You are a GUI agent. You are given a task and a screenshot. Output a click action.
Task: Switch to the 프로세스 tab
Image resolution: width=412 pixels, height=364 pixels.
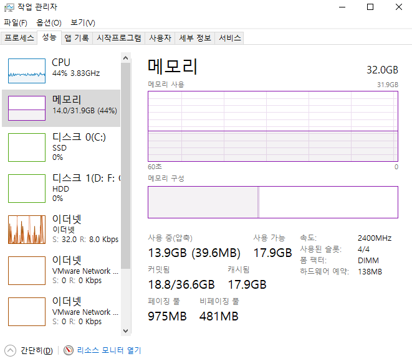[19, 38]
